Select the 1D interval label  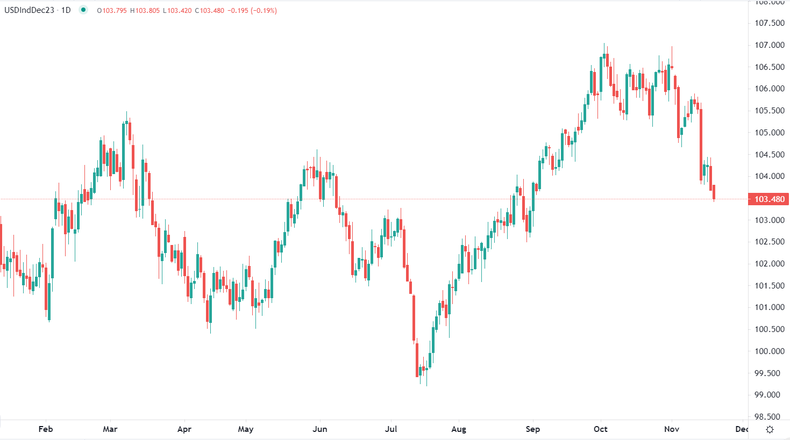[66, 10]
